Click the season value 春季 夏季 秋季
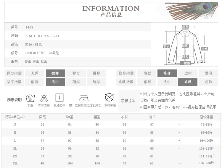Viewport: 222px width, 168px height. coord(36,62)
